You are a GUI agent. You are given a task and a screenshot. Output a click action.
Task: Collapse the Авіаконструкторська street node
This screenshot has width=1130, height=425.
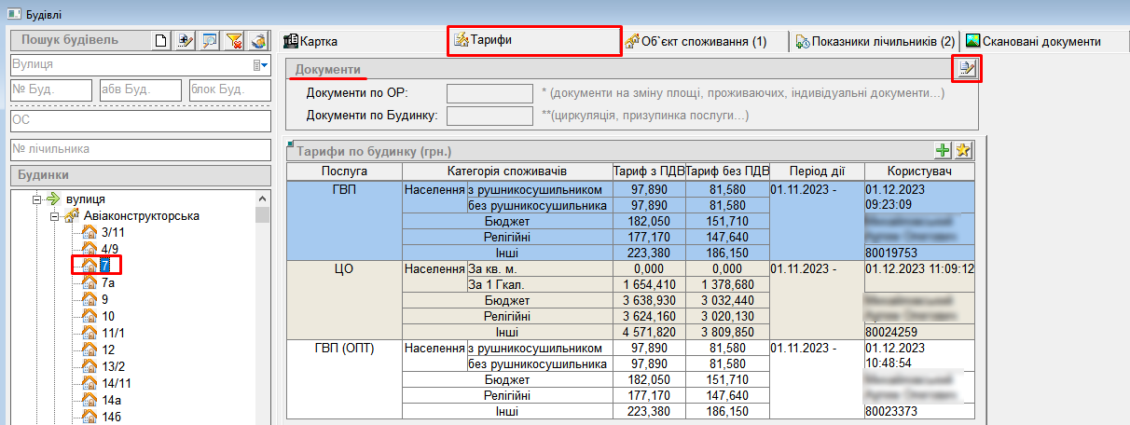(x=54, y=216)
